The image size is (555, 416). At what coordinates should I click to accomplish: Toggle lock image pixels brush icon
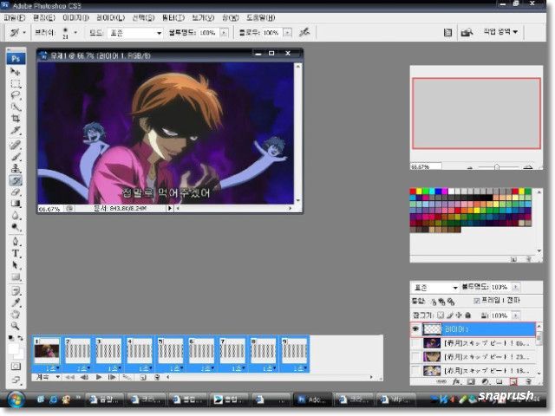tap(450, 315)
